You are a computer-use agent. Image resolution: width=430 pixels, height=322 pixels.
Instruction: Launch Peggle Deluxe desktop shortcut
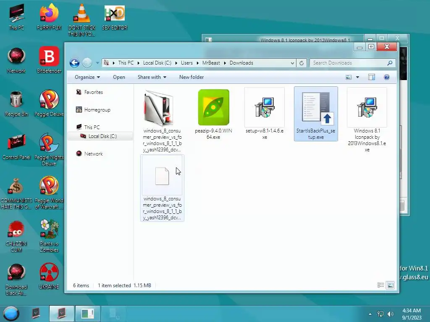(49, 103)
